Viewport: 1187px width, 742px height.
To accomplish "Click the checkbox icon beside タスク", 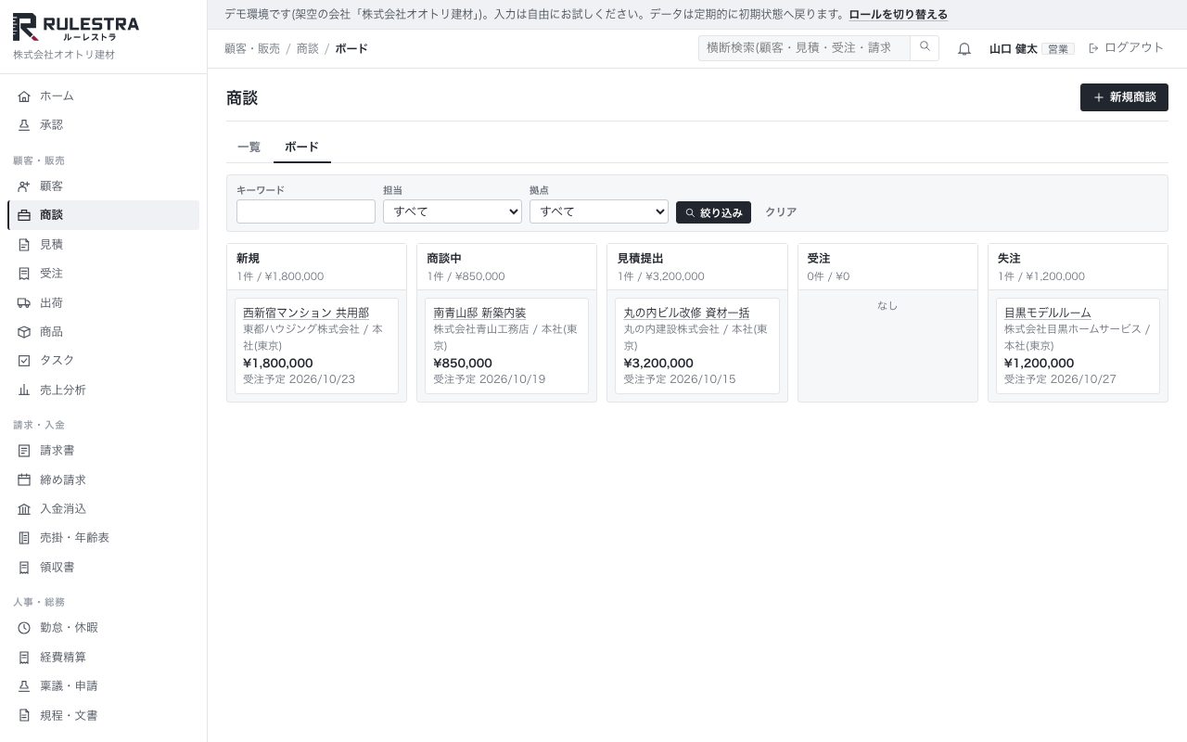I will pos(24,361).
